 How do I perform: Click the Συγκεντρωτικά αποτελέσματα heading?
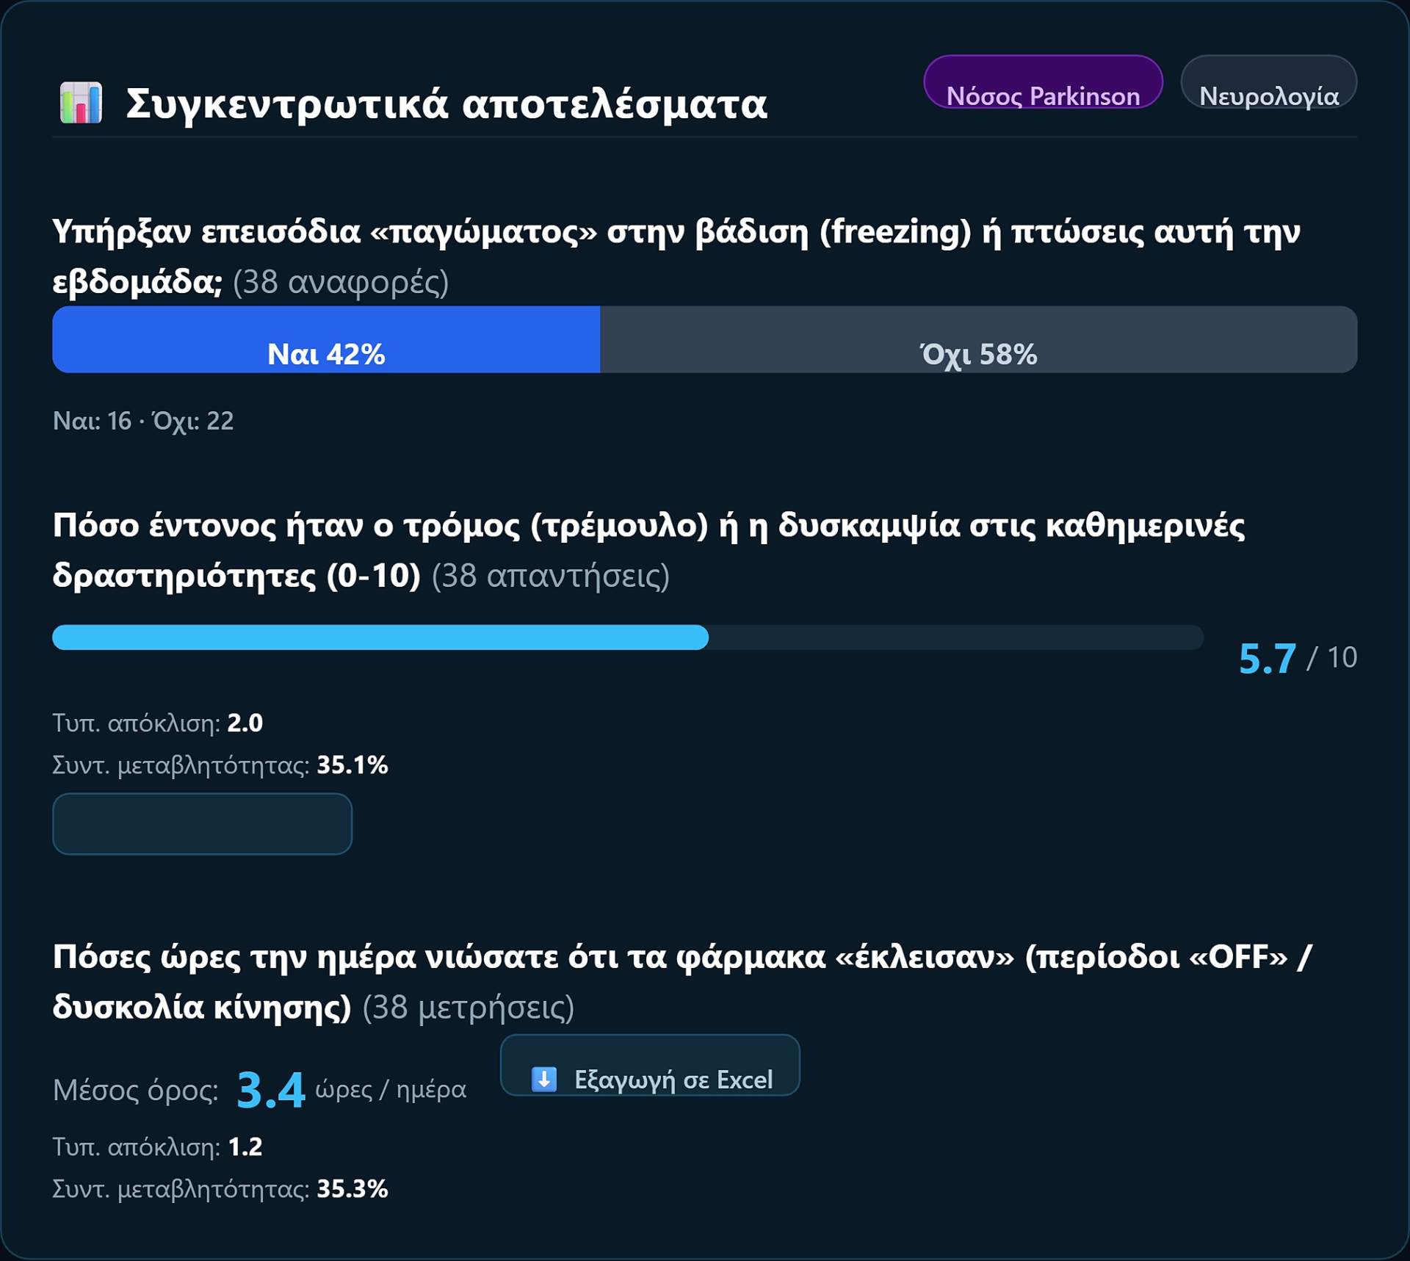pos(446,104)
